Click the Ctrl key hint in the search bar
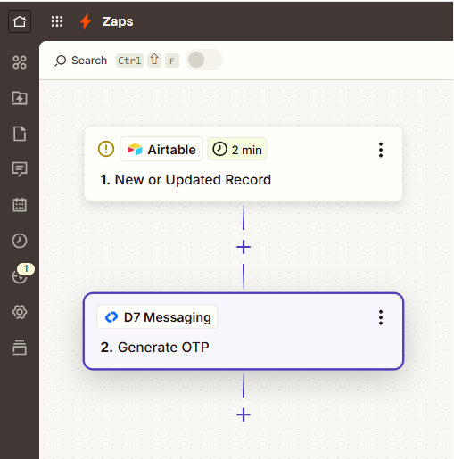Image resolution: width=454 pixels, height=459 pixels. pos(129,61)
